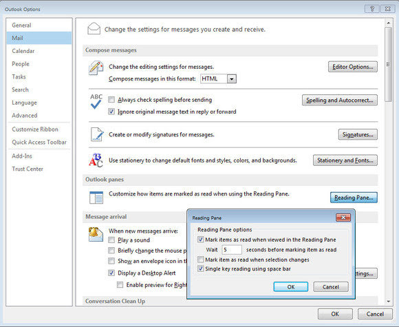Click the signature document pen icon
This screenshot has height=327, width=399.
97,134
